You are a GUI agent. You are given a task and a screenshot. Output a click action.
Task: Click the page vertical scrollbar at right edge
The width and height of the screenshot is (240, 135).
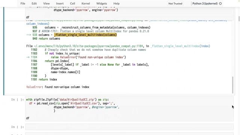[x=239, y=19]
